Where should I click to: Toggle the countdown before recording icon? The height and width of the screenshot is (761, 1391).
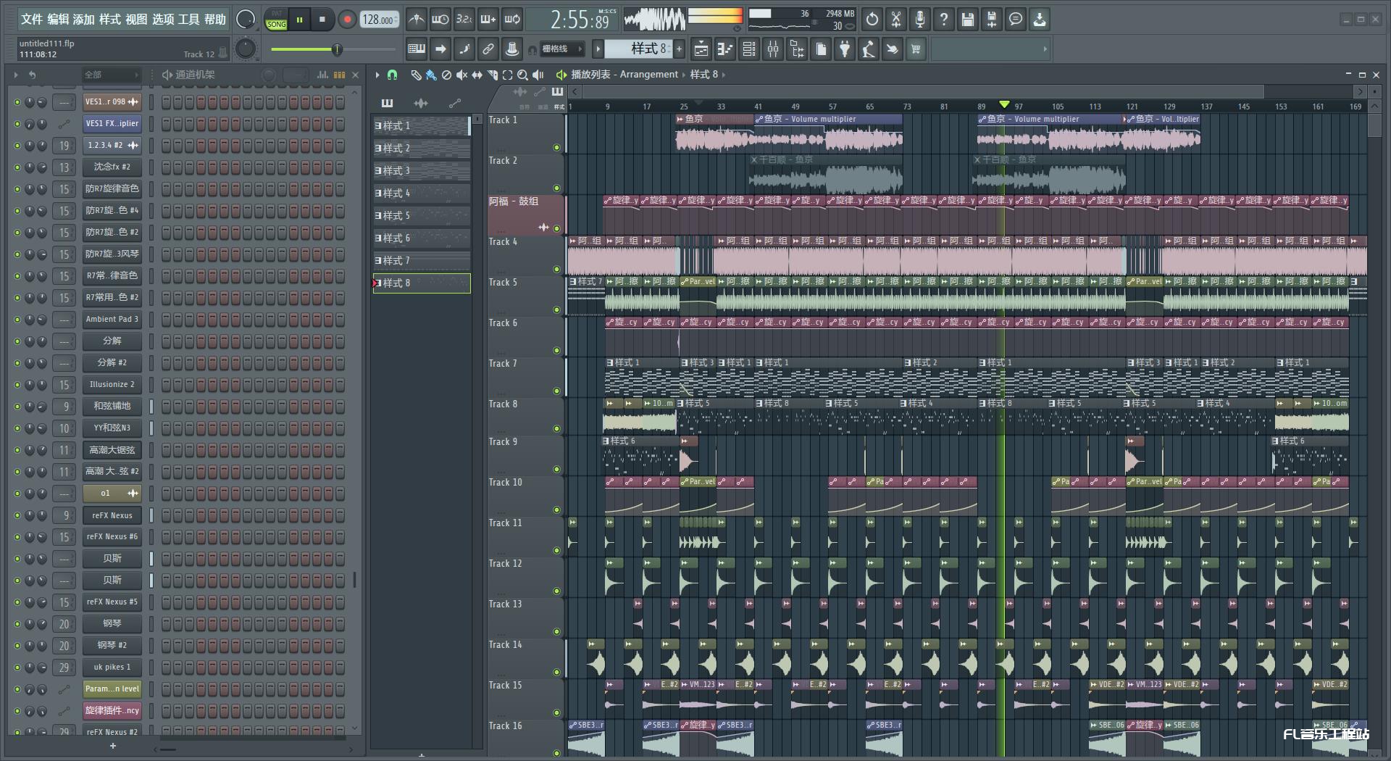tap(464, 20)
